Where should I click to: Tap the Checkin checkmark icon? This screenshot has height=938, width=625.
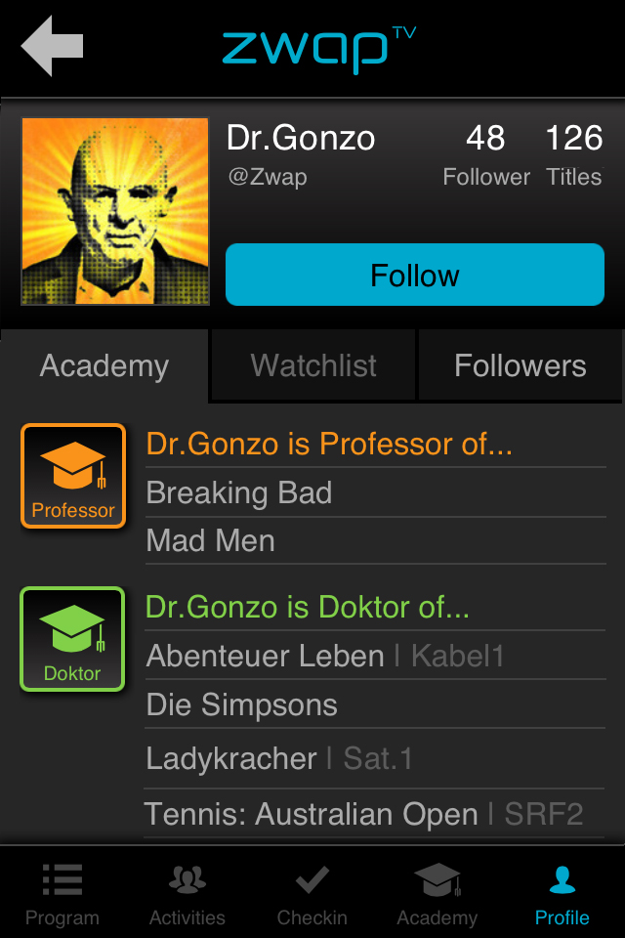(x=312, y=880)
